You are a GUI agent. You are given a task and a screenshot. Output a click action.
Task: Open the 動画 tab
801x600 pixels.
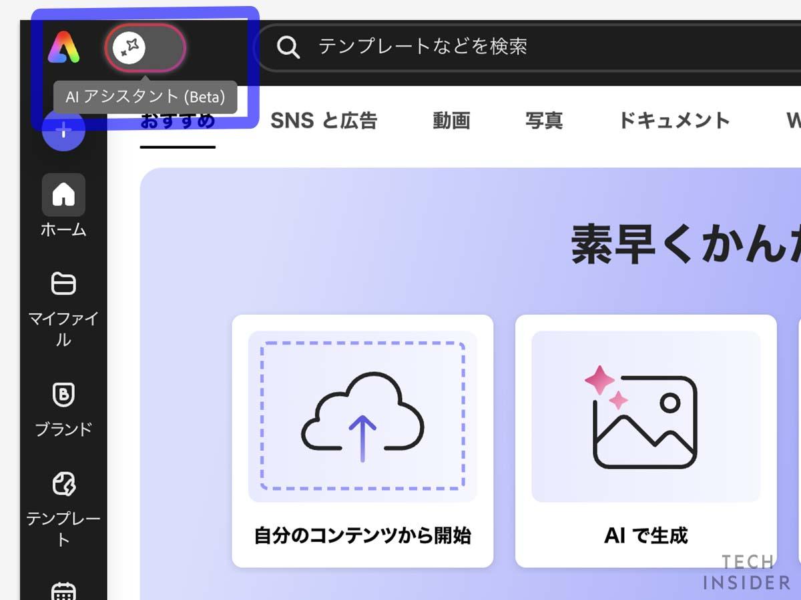click(x=451, y=121)
